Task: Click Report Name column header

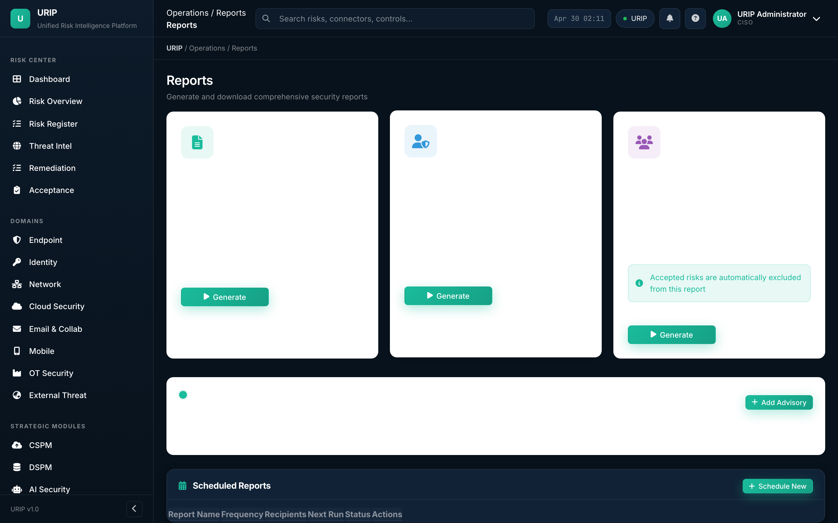Action: pos(194,514)
